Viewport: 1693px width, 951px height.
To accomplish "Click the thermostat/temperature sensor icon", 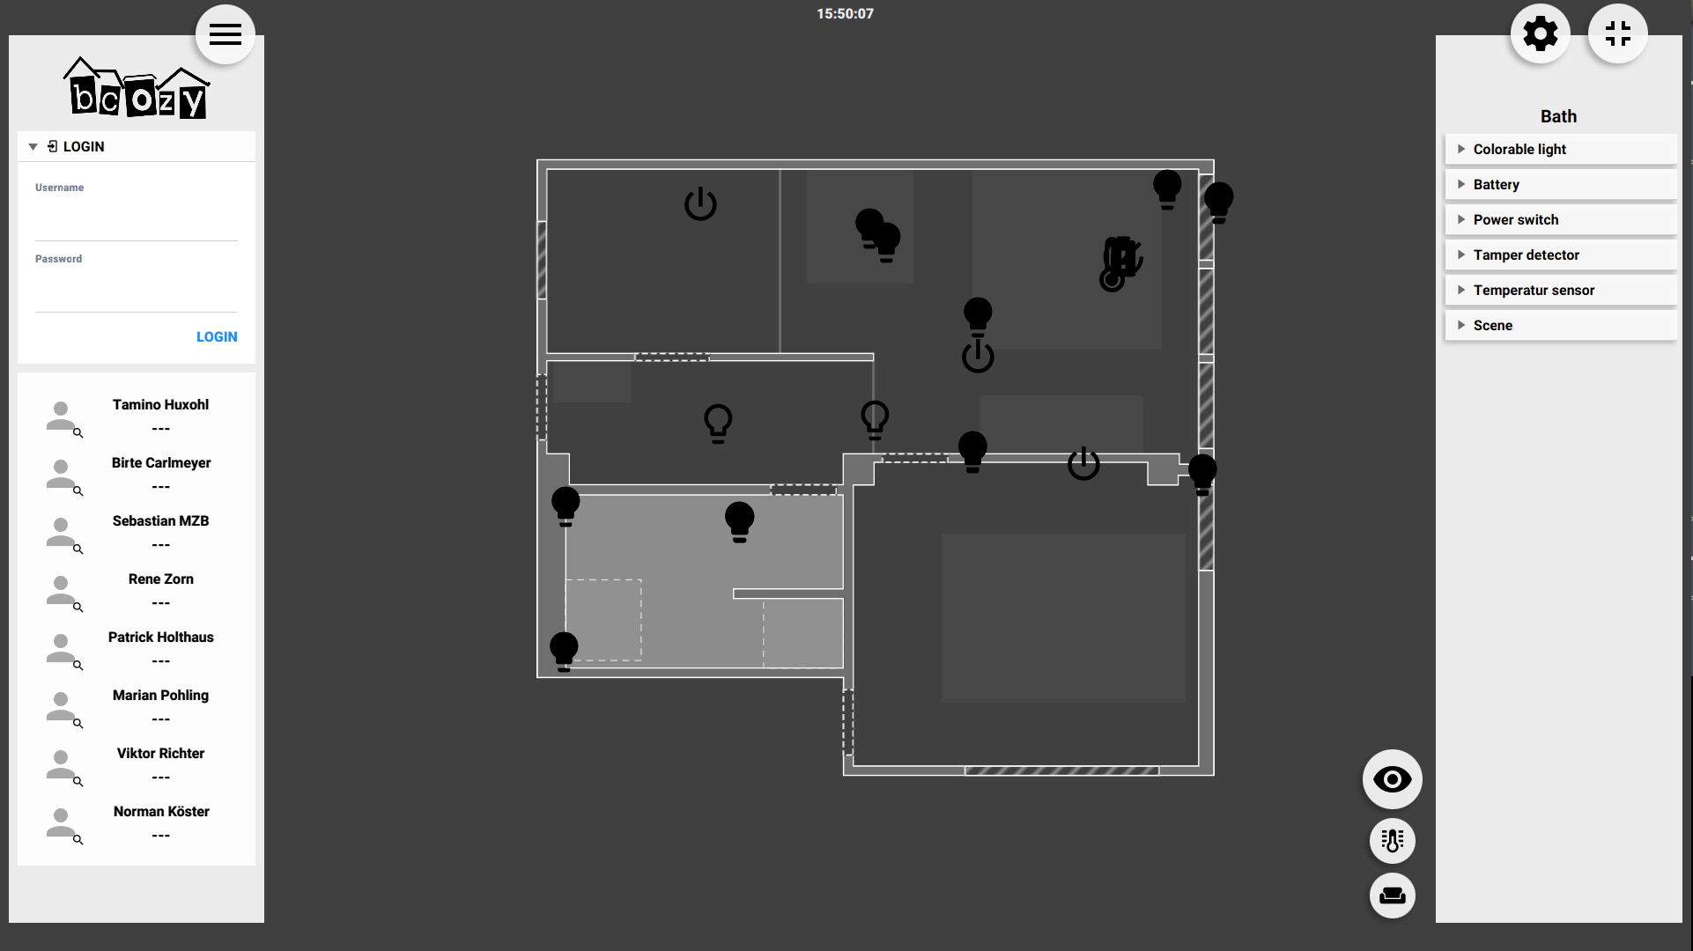I will [x=1392, y=838].
